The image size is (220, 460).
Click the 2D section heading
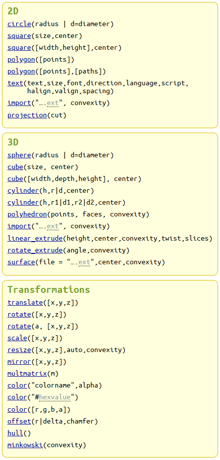tap(13, 11)
